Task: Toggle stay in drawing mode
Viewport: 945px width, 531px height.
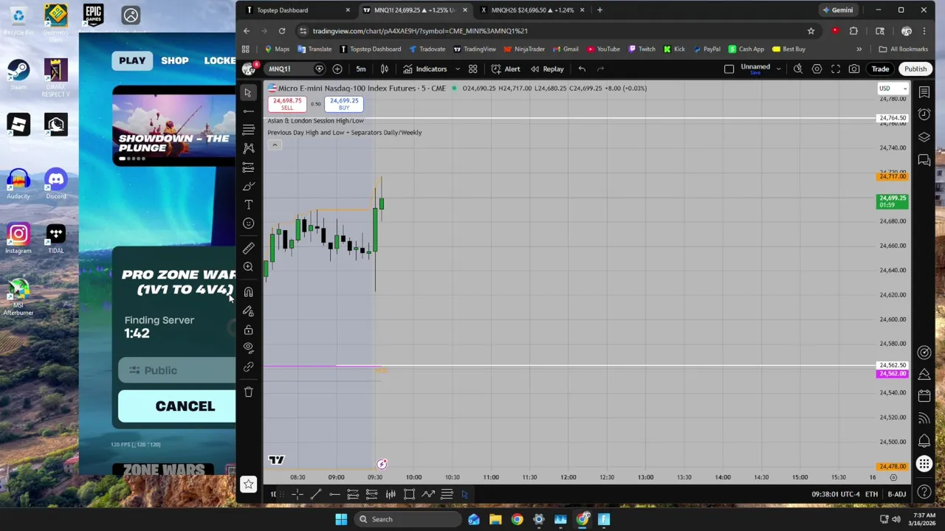Action: point(248,310)
